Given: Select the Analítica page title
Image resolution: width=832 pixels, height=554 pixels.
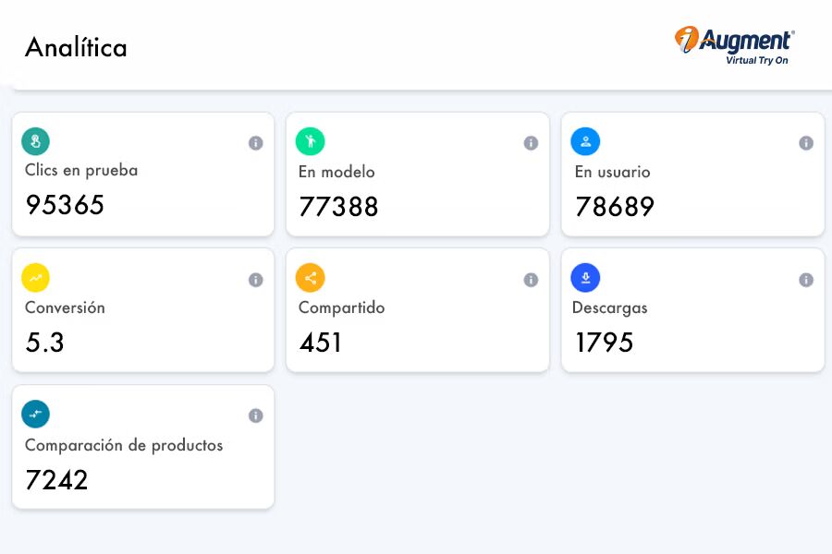Looking at the screenshot, I should click(x=76, y=47).
